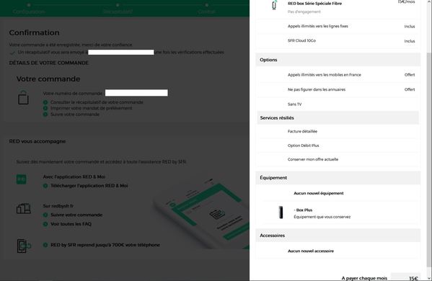The width and height of the screenshot is (432, 281).
Task: Click the green bullet next to Consulter le récapitulatif
Action: click(45, 102)
